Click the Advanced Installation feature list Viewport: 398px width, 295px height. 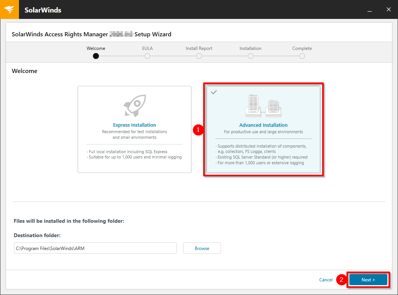point(262,154)
